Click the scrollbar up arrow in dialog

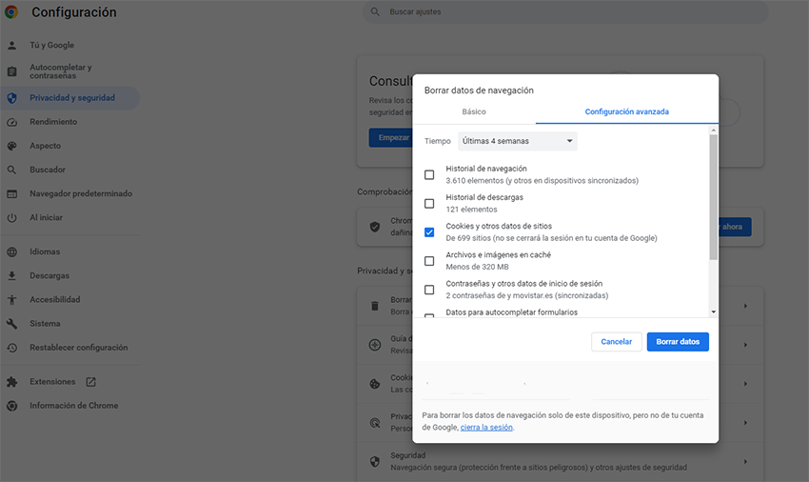click(713, 131)
